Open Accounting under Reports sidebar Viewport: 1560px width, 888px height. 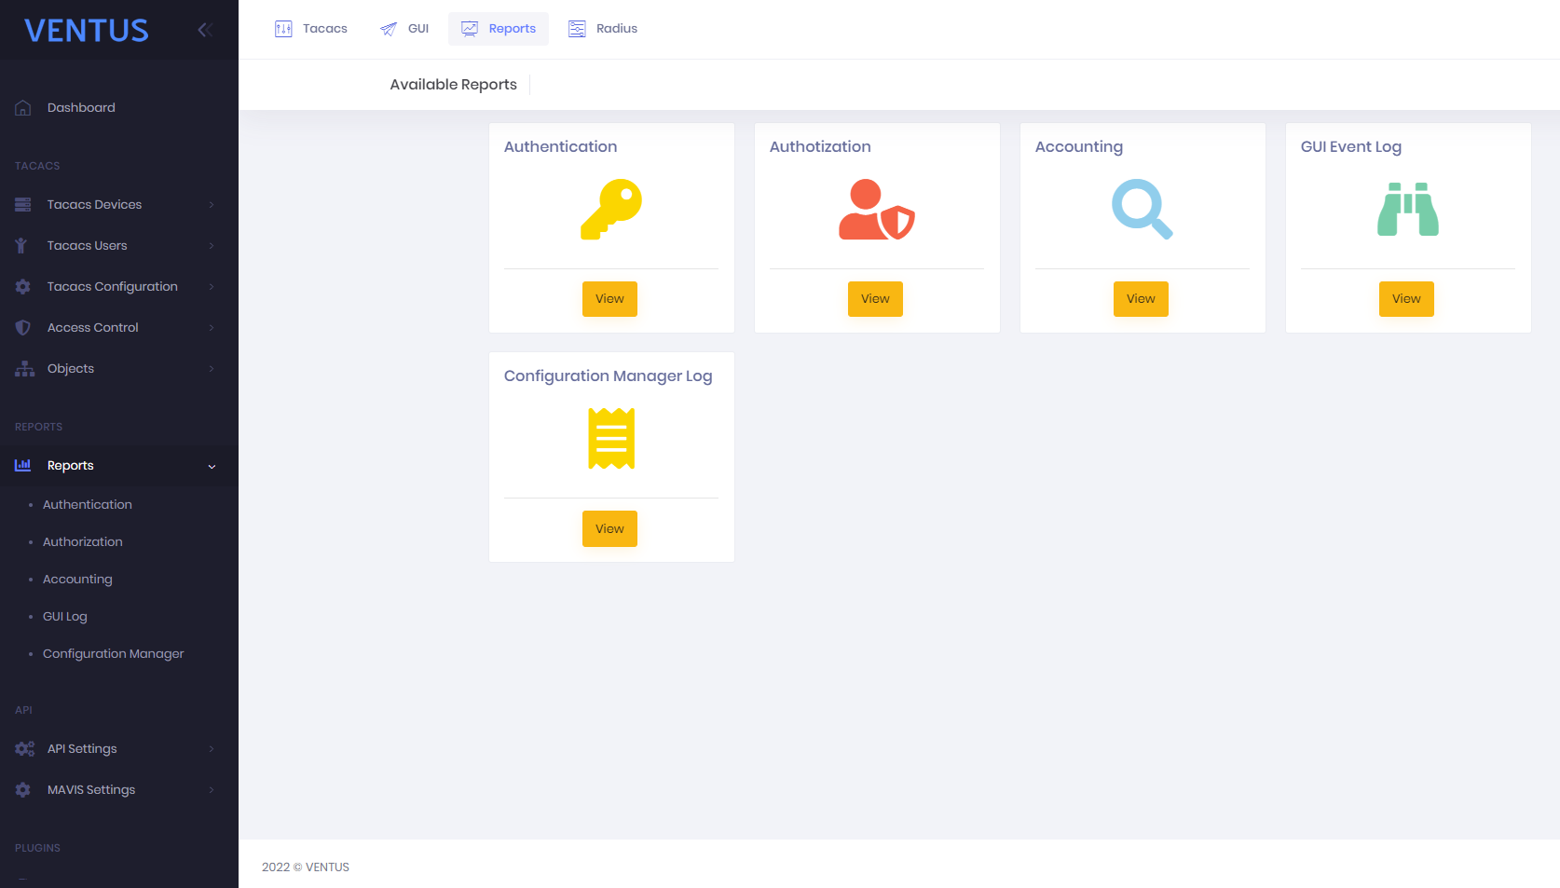coord(77,580)
